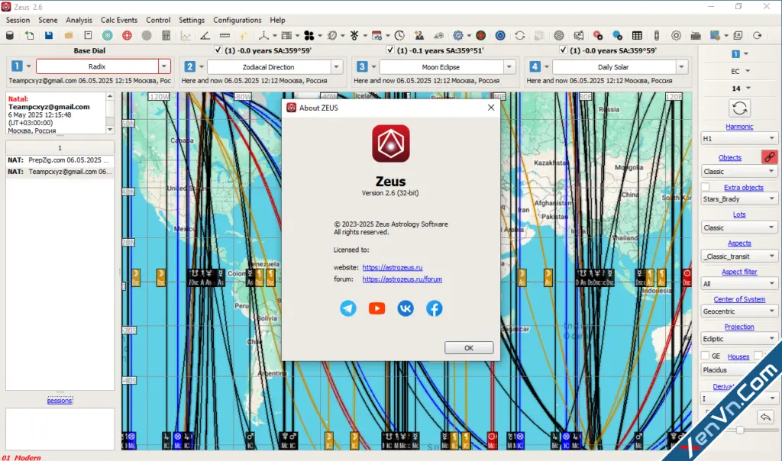
Task: Open the https://astrozeus.ru website link
Action: click(393, 268)
